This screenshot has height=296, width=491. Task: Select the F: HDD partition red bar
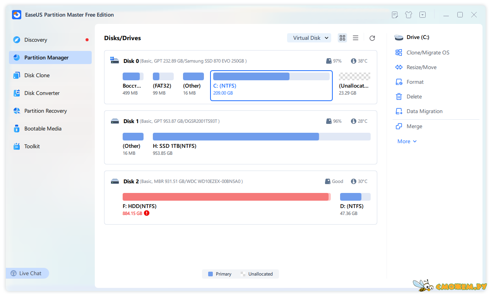(x=227, y=197)
